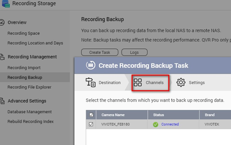Click the Recording Management camera icon

2,57
